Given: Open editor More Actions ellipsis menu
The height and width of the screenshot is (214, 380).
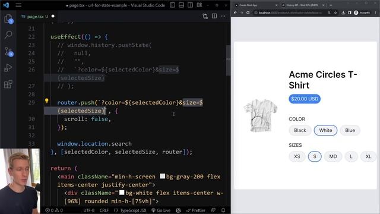Looking at the screenshot, I should pyautogui.click(x=223, y=16).
